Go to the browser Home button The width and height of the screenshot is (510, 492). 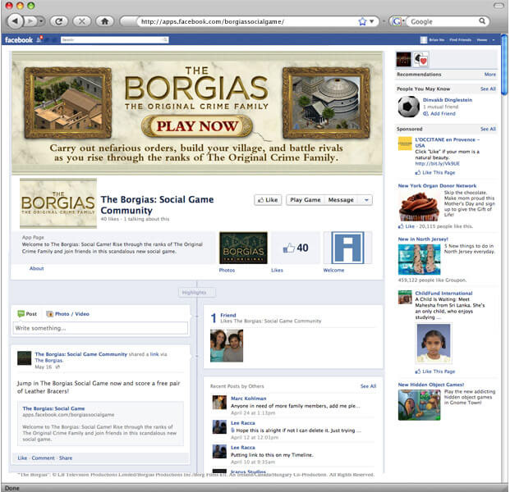tap(105, 21)
